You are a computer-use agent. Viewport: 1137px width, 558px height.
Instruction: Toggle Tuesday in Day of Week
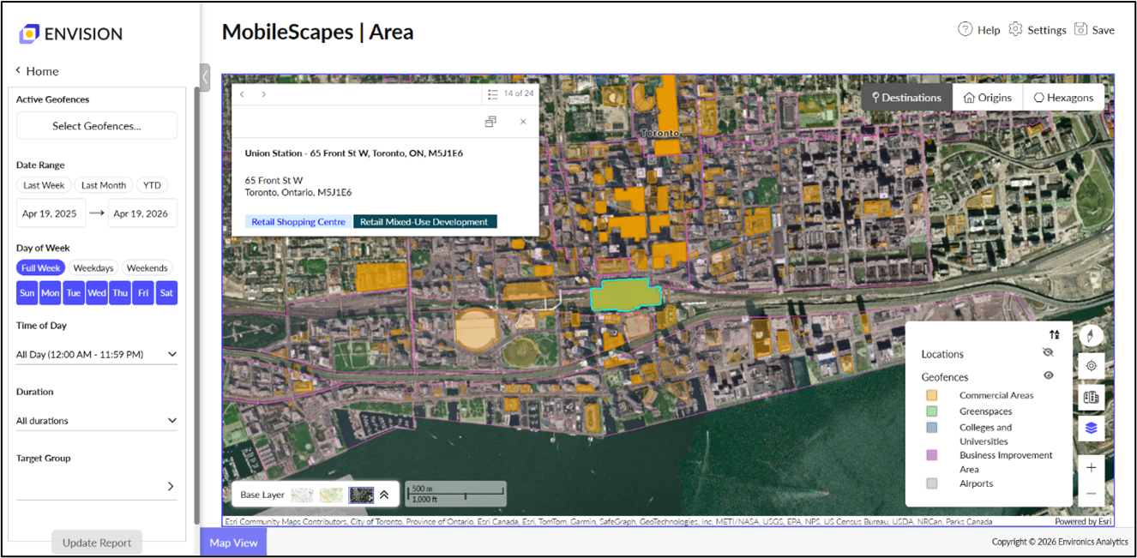[x=74, y=293]
